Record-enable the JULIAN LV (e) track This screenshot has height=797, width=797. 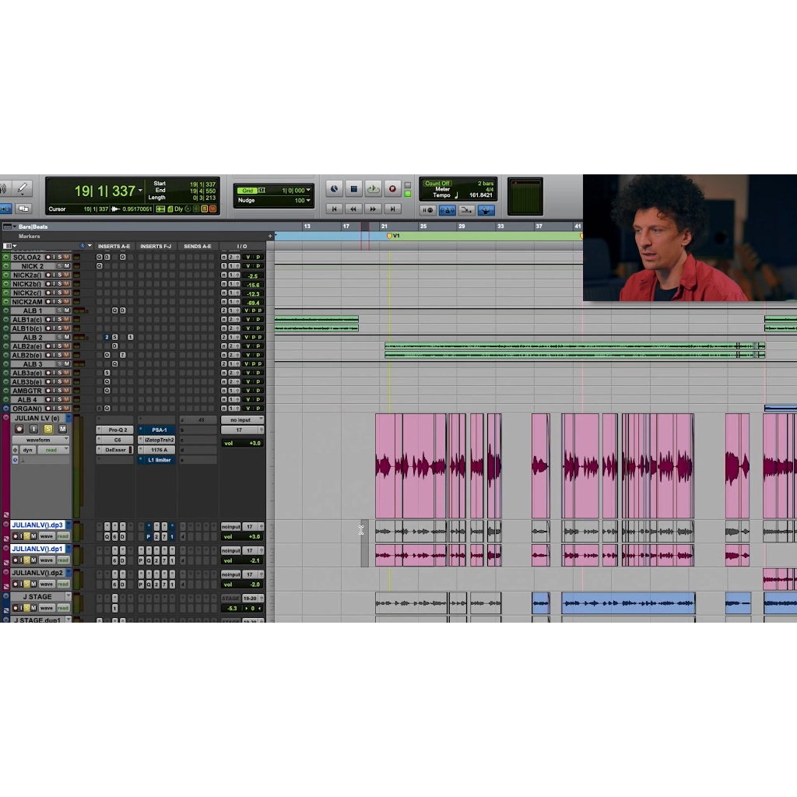[19, 429]
